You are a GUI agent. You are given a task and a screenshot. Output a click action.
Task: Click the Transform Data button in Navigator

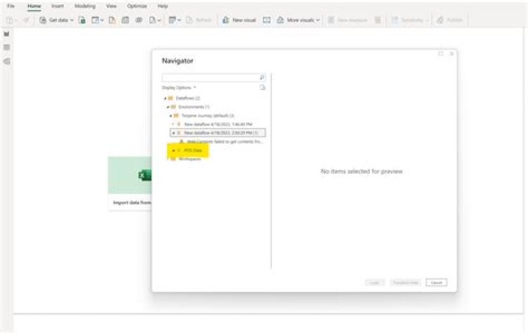click(406, 282)
